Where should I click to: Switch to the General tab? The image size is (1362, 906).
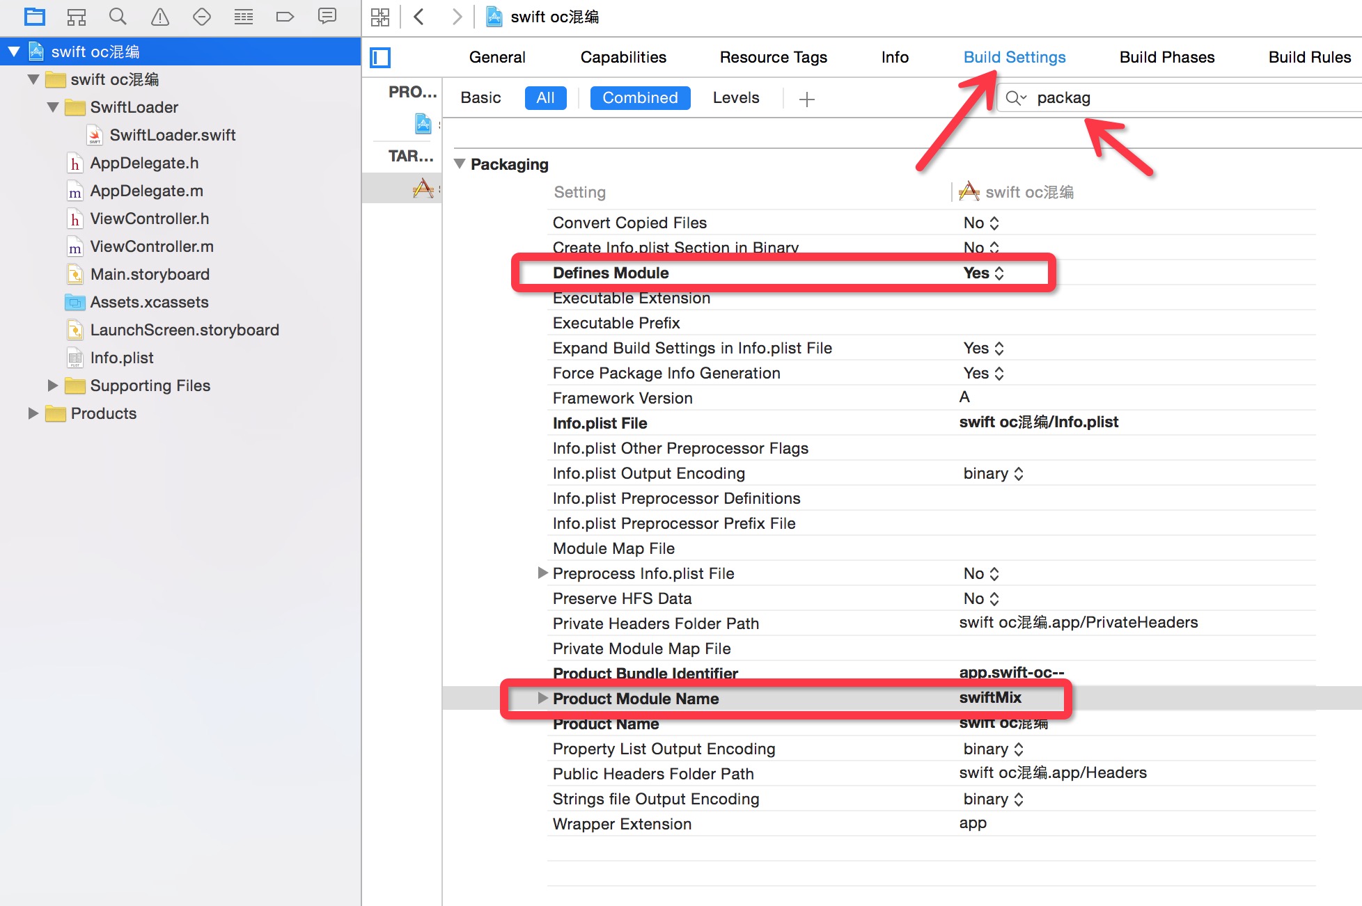click(x=497, y=57)
